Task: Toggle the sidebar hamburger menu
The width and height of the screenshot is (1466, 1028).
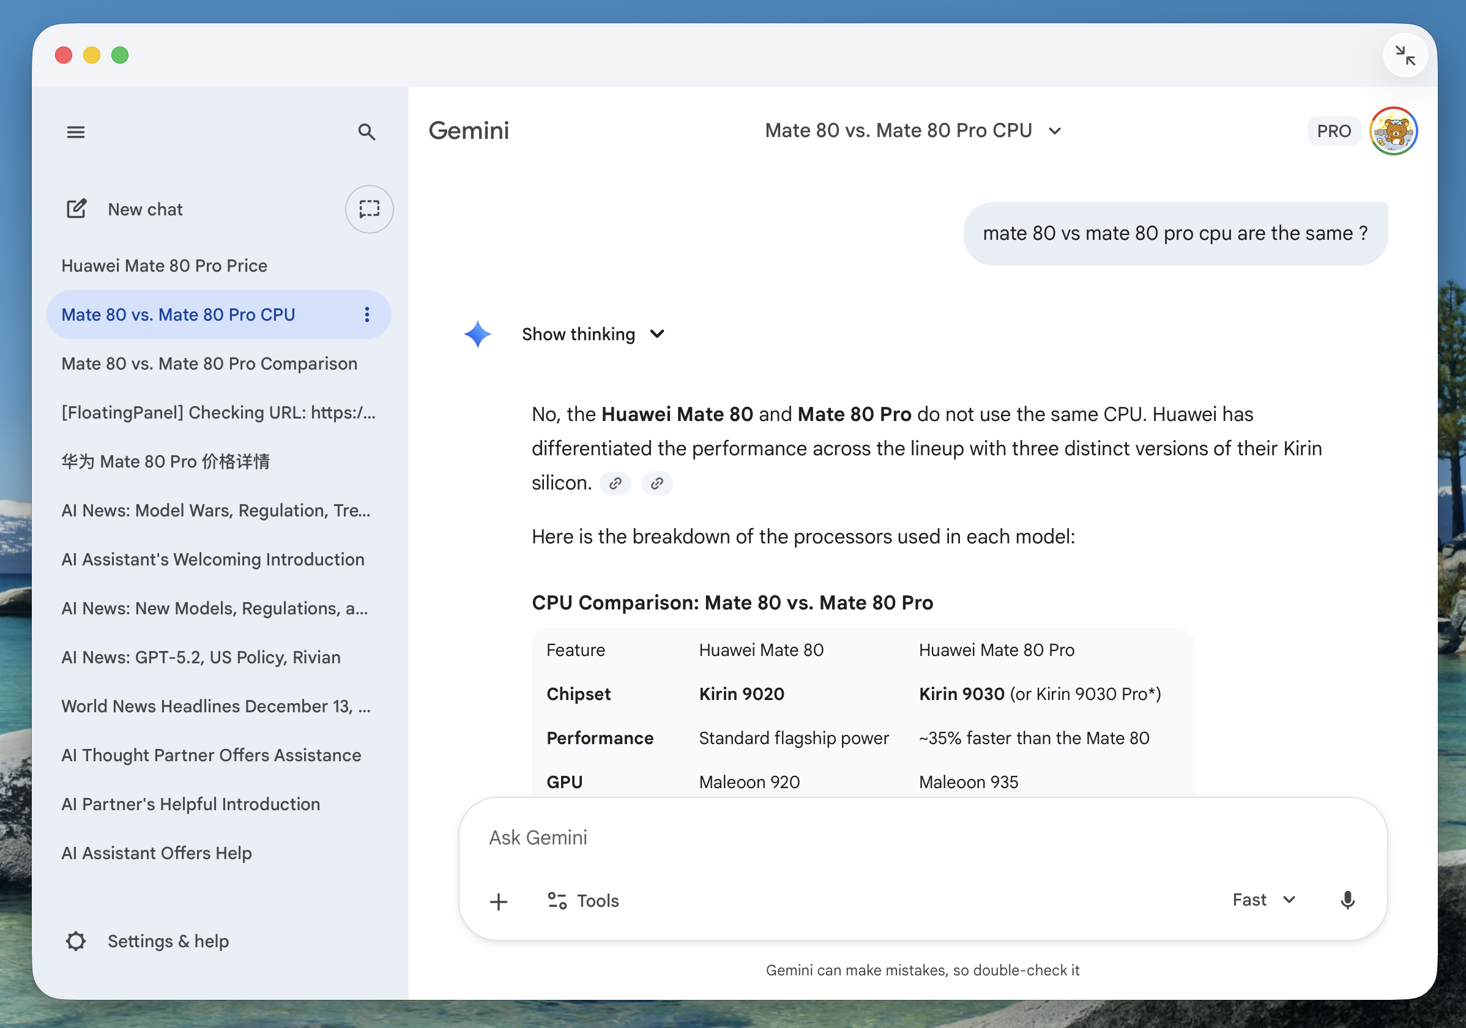Action: click(76, 132)
